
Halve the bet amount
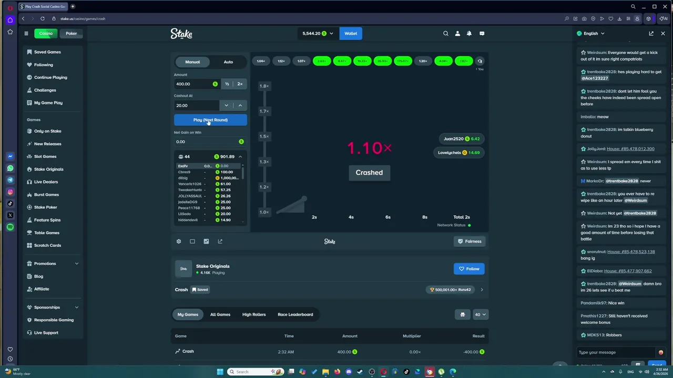click(227, 84)
